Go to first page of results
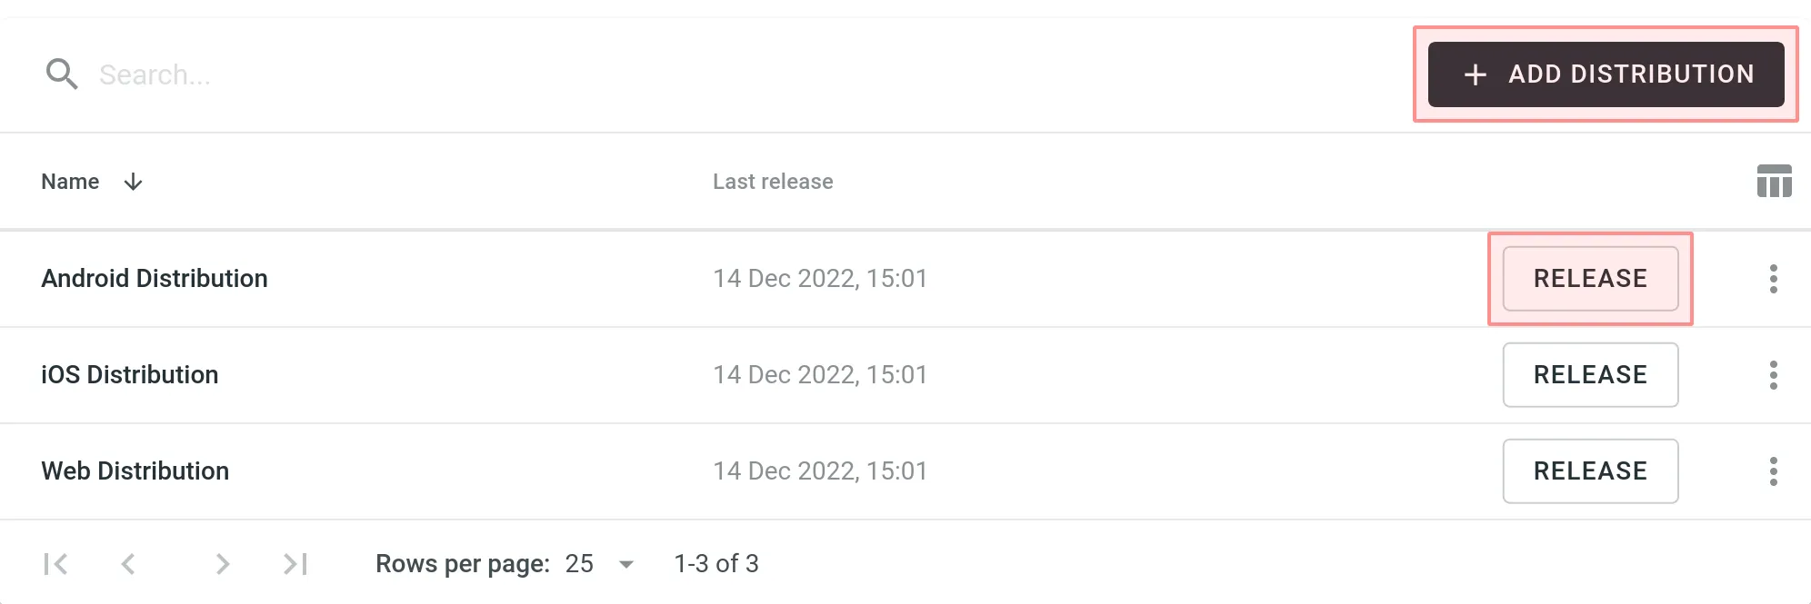The height and width of the screenshot is (604, 1811). click(x=55, y=564)
